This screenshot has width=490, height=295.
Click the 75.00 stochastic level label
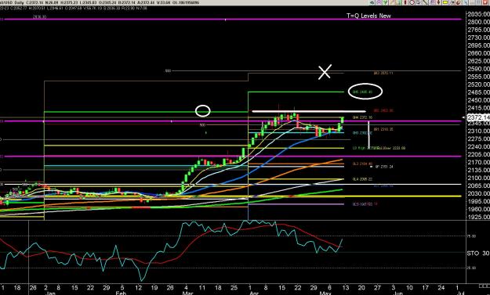tap(471, 236)
